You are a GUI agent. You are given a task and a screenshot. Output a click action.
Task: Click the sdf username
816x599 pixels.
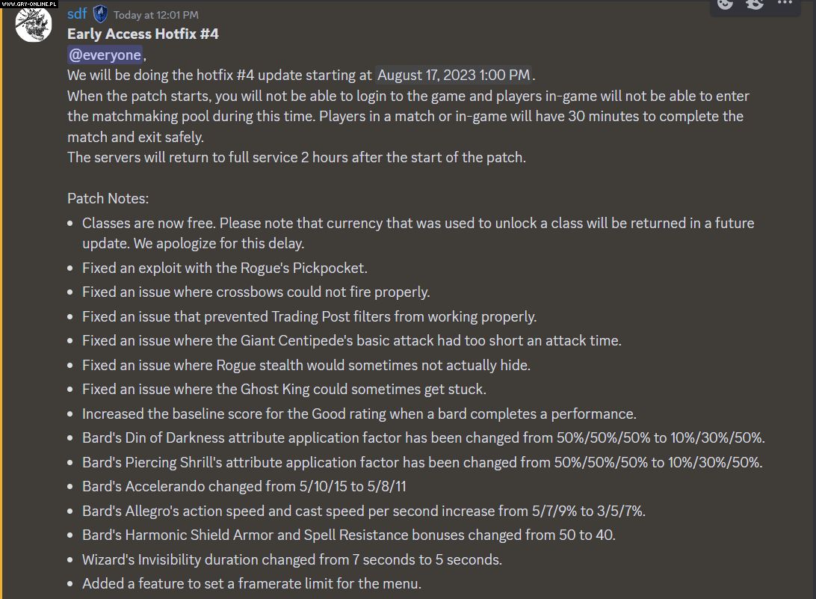[x=77, y=14]
